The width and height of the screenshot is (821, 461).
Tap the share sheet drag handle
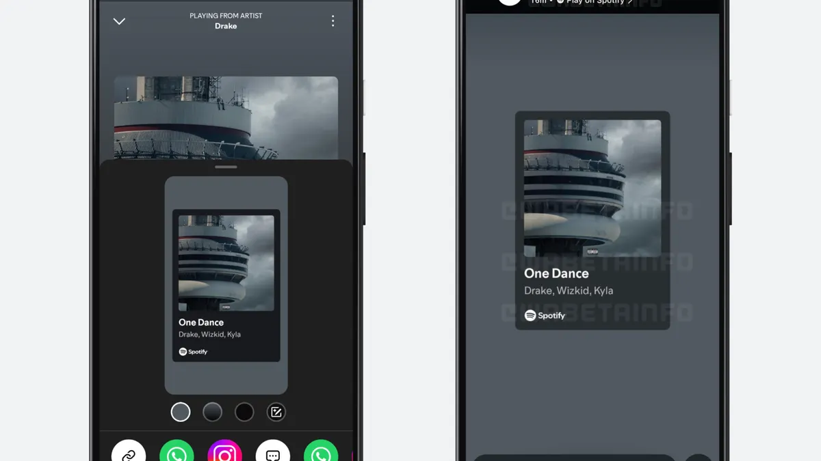coord(226,167)
